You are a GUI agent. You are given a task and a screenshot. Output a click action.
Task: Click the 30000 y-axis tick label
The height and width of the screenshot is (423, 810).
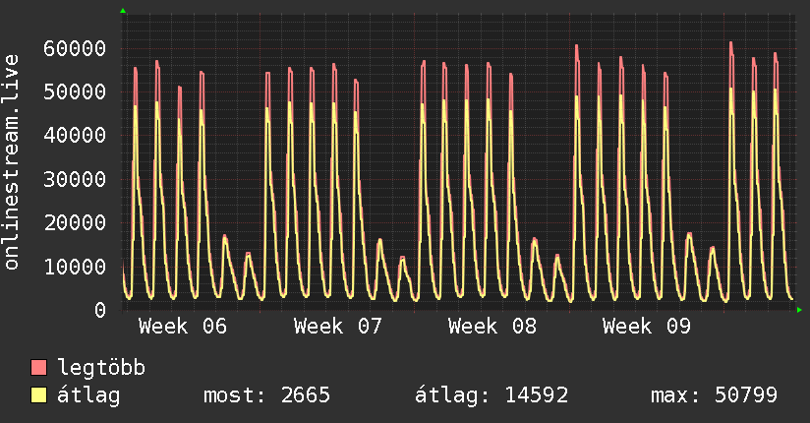(x=75, y=179)
